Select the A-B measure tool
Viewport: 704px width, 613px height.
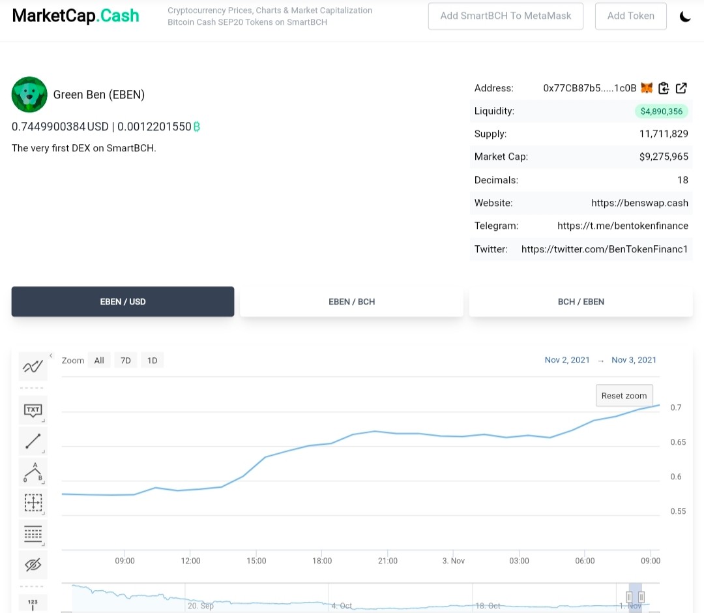point(33,472)
